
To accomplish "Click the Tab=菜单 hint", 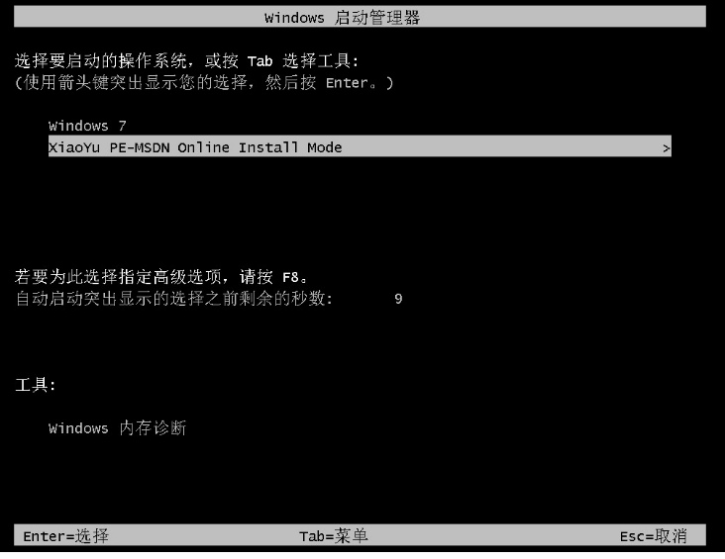I will (334, 536).
